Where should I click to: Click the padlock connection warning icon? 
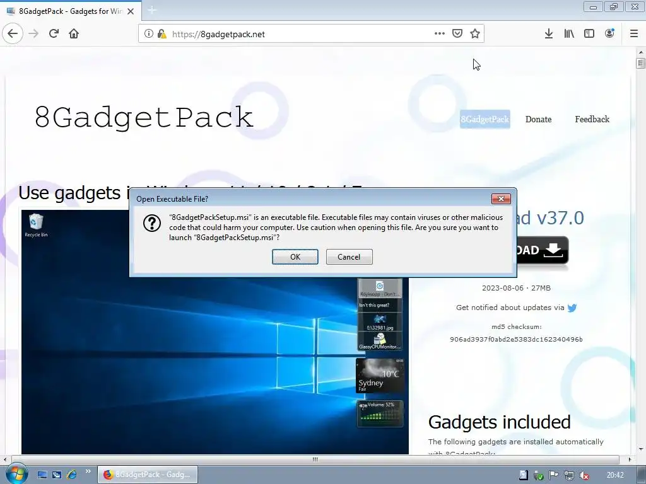[162, 34]
